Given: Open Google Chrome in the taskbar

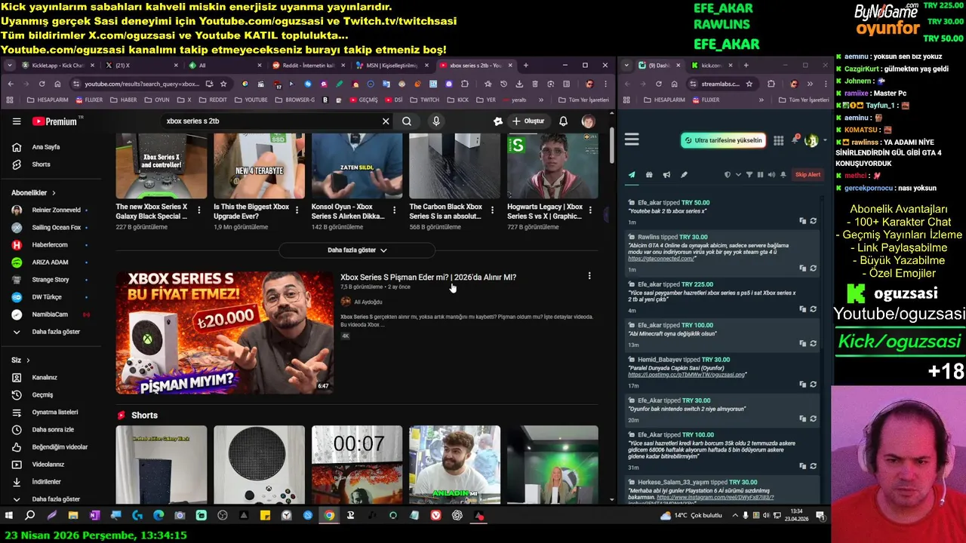Looking at the screenshot, I should [x=329, y=516].
